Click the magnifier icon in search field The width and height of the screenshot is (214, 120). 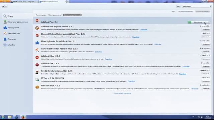pos(210,6)
